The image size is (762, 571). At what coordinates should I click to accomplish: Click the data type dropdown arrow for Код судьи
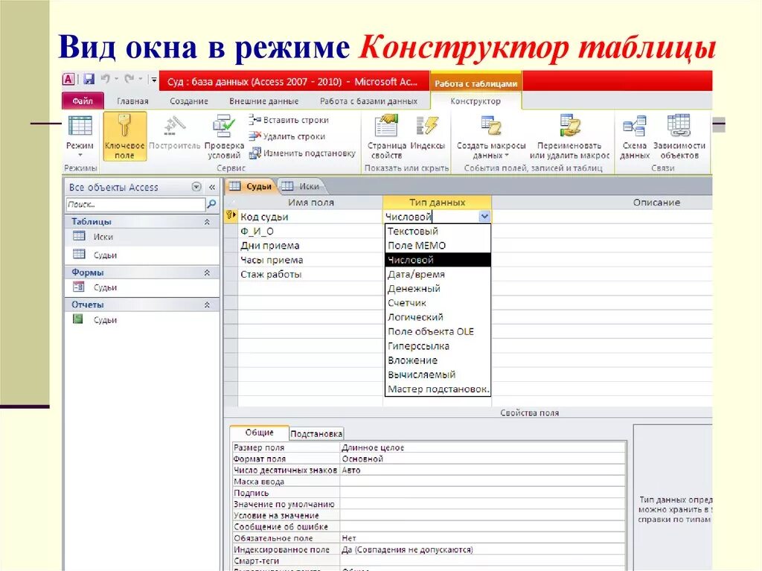tap(484, 217)
